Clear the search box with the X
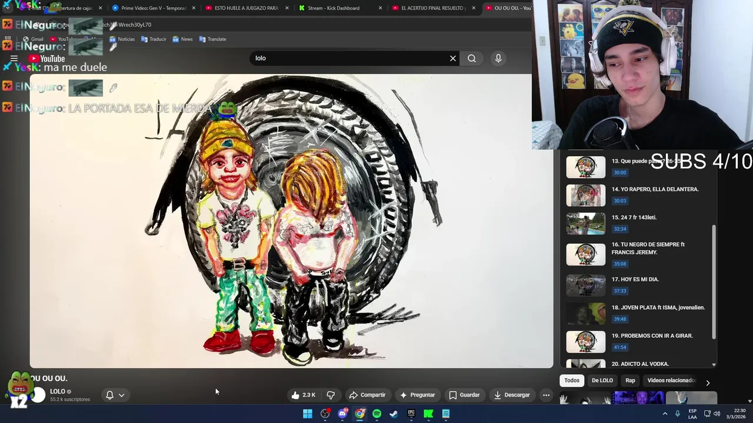Screen dimensions: 753x423 coord(453,58)
